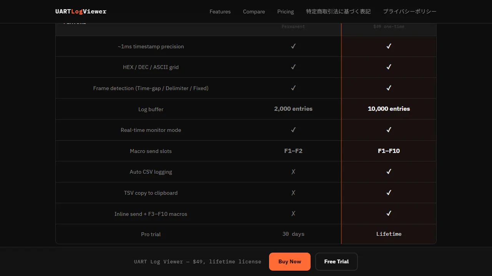492x276 pixels.
Task: Click the "2,000 entries" cell
Action: click(x=293, y=109)
